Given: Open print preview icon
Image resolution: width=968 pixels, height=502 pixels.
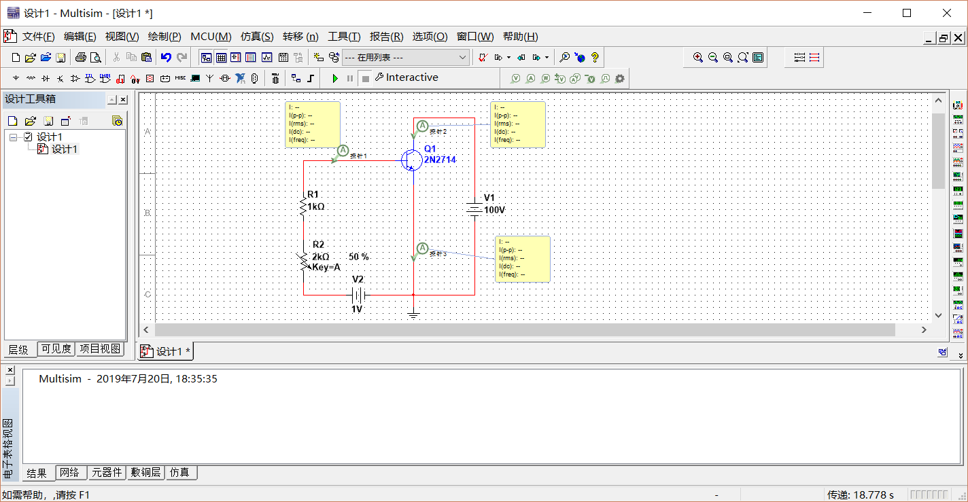Looking at the screenshot, I should pos(96,58).
